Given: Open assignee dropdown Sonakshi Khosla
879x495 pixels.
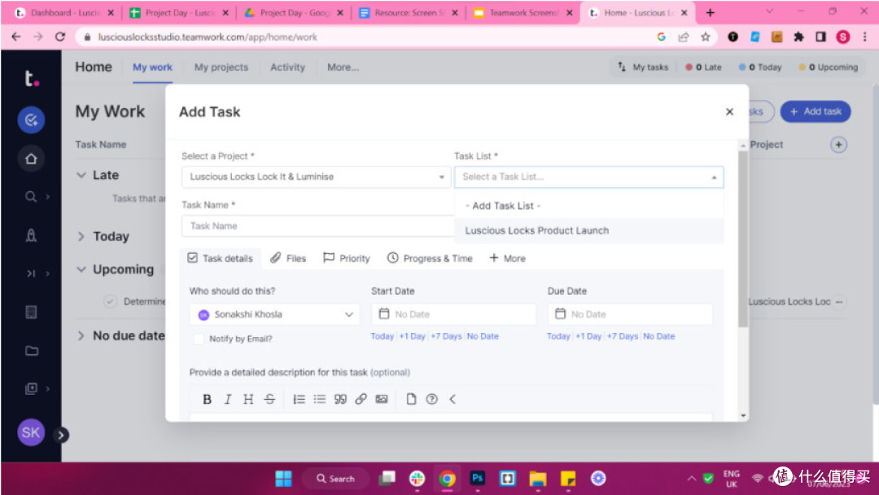Looking at the screenshot, I should click(x=275, y=314).
